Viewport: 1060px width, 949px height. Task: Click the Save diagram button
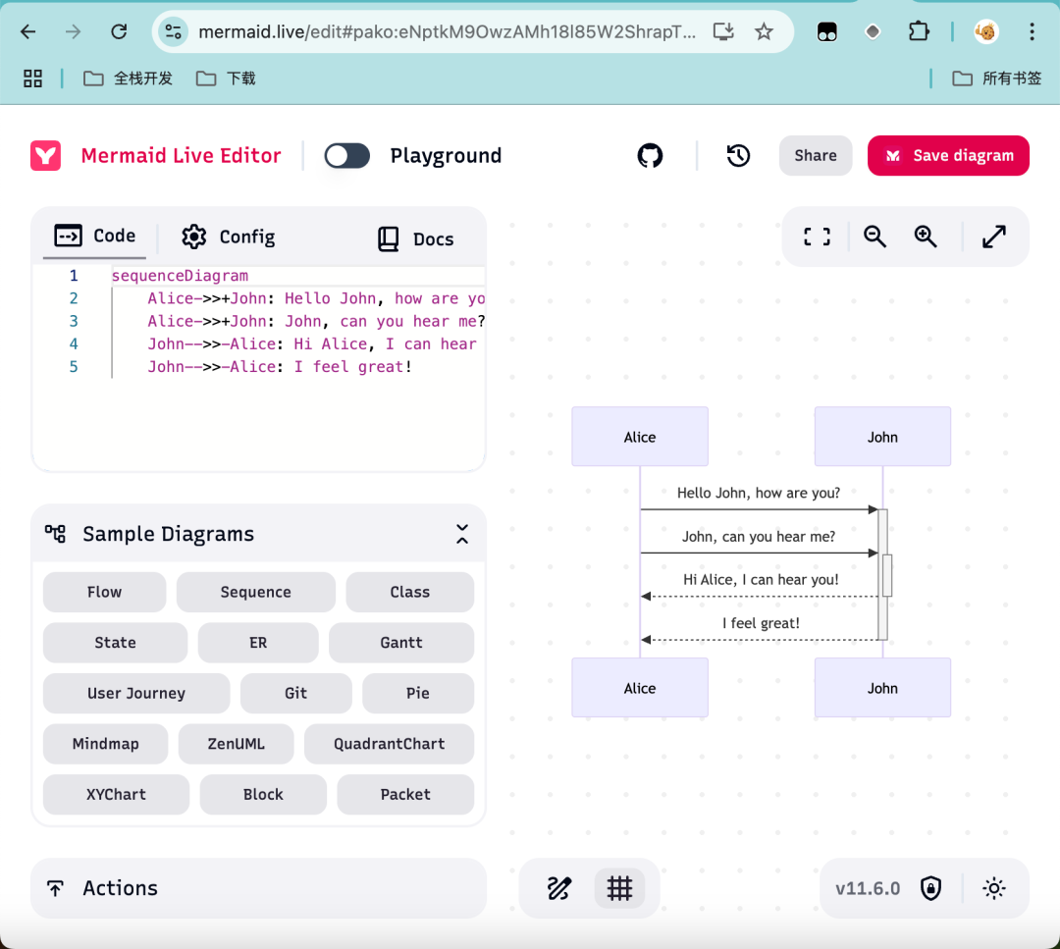pyautogui.click(x=948, y=155)
